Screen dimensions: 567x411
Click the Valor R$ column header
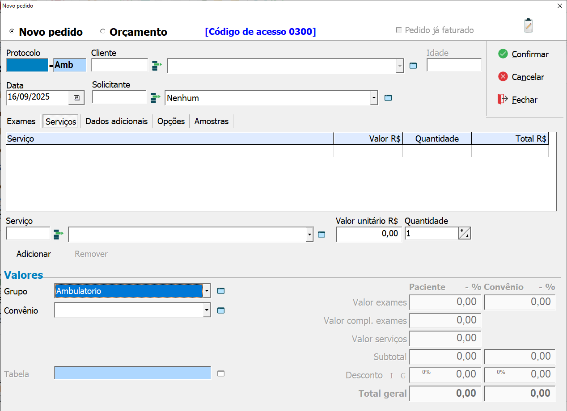click(x=368, y=138)
